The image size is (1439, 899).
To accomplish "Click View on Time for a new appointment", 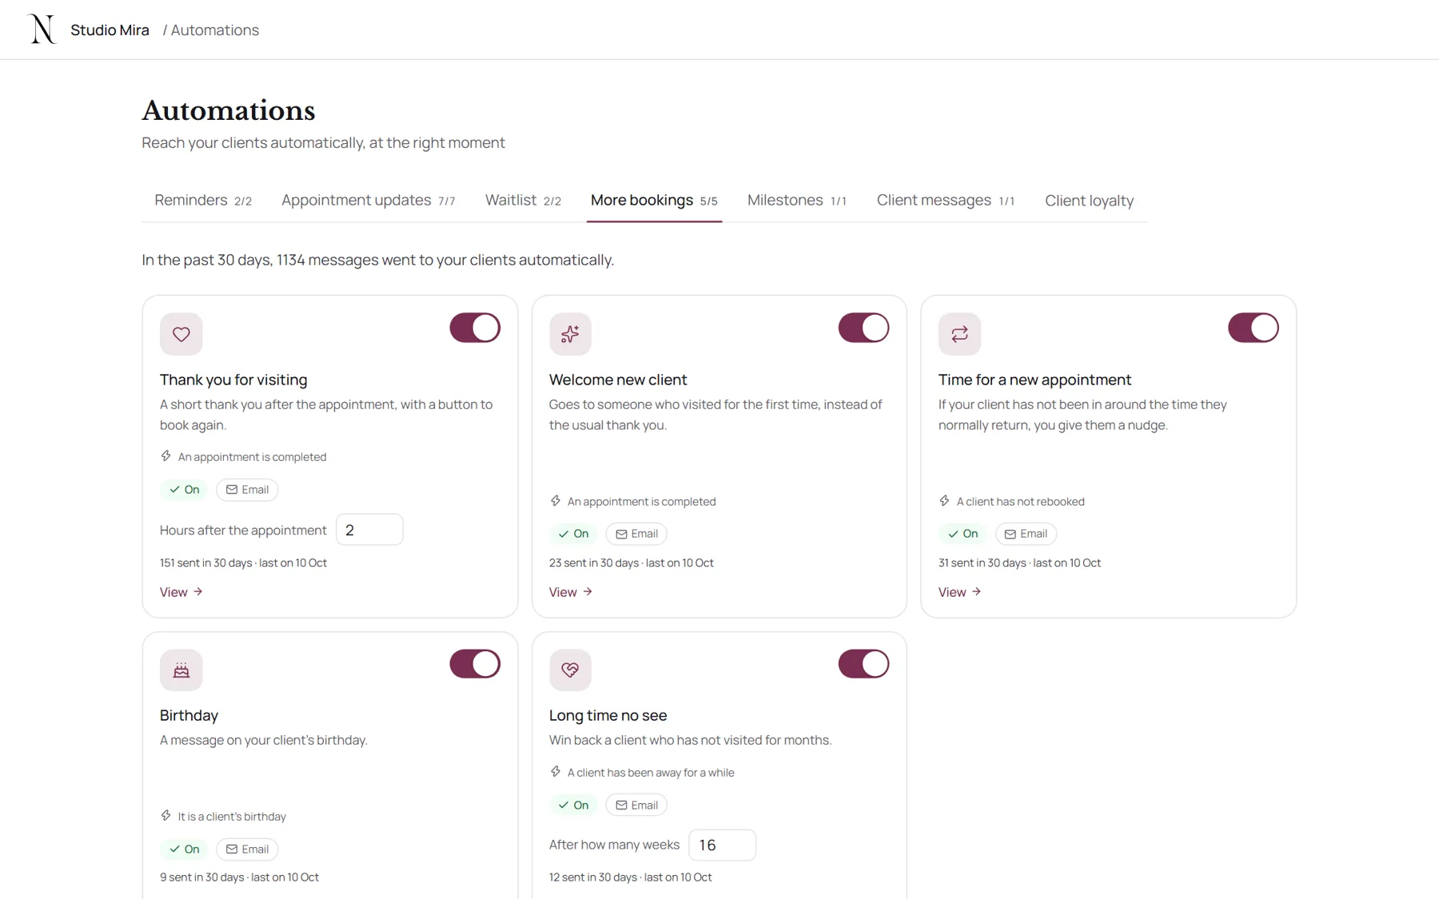I will (960, 592).
